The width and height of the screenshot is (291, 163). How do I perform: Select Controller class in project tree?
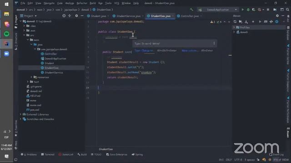[x=50, y=54]
